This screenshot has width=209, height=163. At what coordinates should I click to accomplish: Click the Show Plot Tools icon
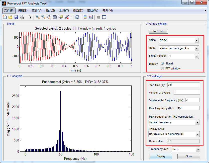104,17
